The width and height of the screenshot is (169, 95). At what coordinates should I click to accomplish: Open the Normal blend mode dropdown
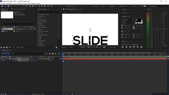click(x=33, y=59)
